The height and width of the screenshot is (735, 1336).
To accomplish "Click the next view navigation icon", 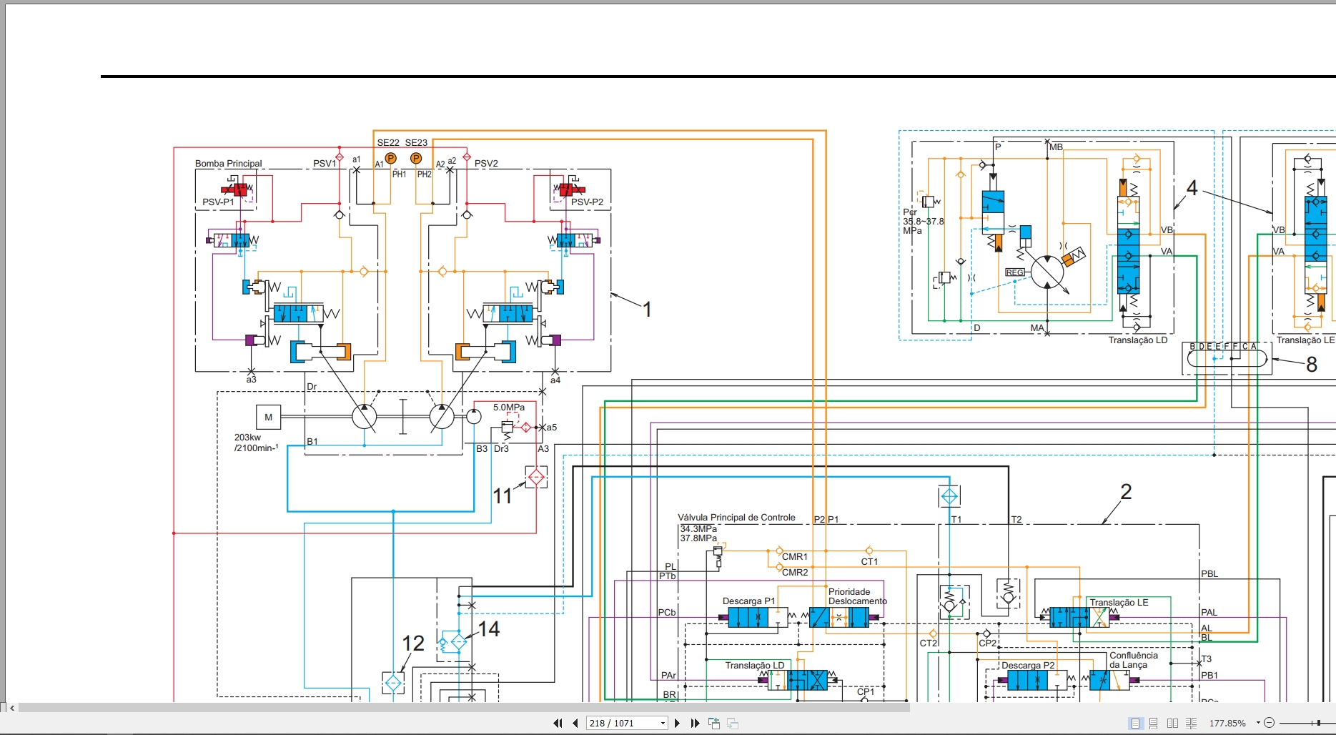I will click(733, 723).
